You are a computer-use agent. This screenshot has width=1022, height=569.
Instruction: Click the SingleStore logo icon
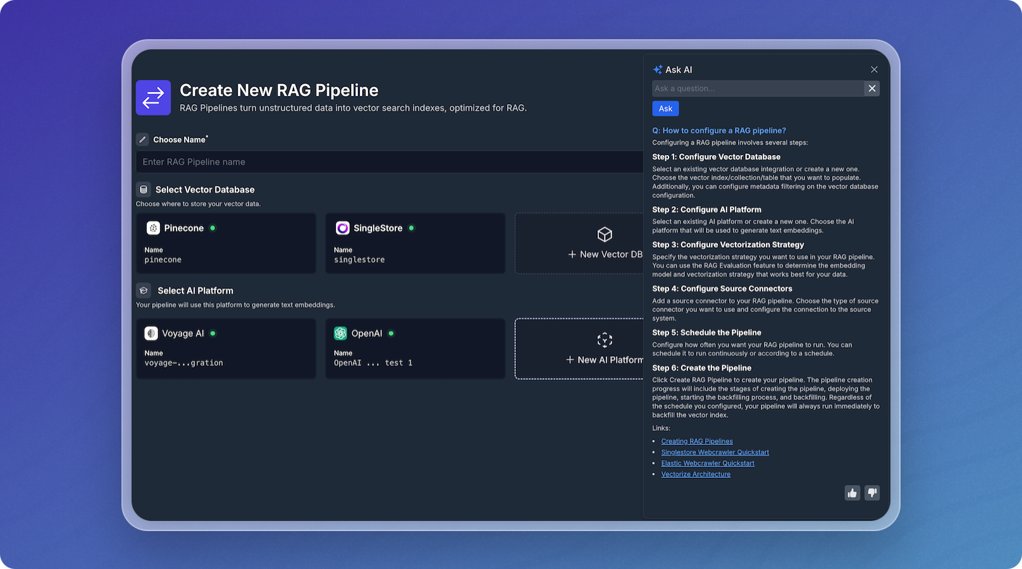click(x=343, y=228)
